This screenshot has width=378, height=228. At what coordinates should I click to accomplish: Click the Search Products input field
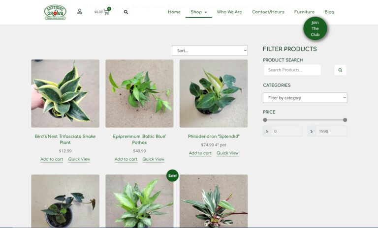pos(292,70)
